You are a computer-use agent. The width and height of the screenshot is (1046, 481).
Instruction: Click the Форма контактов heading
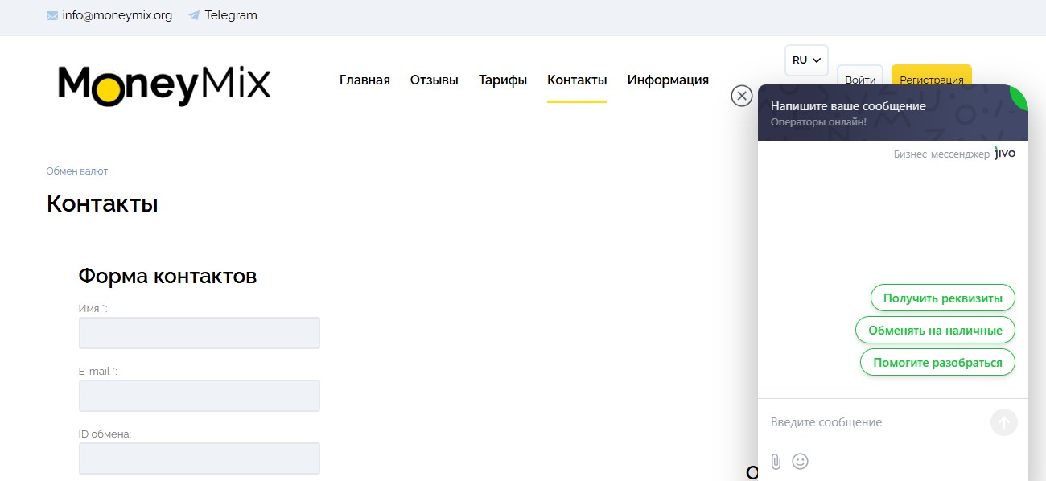(x=167, y=276)
